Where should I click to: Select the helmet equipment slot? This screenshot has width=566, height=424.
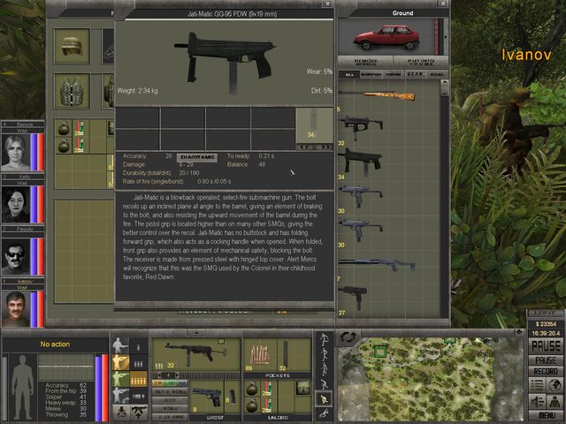tap(72, 46)
